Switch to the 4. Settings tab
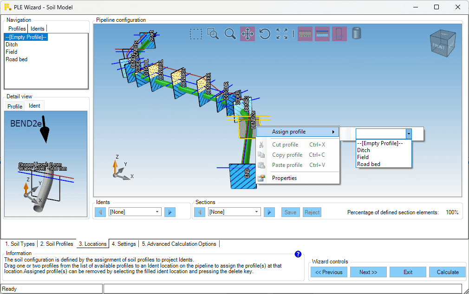469x294 pixels. click(x=124, y=244)
